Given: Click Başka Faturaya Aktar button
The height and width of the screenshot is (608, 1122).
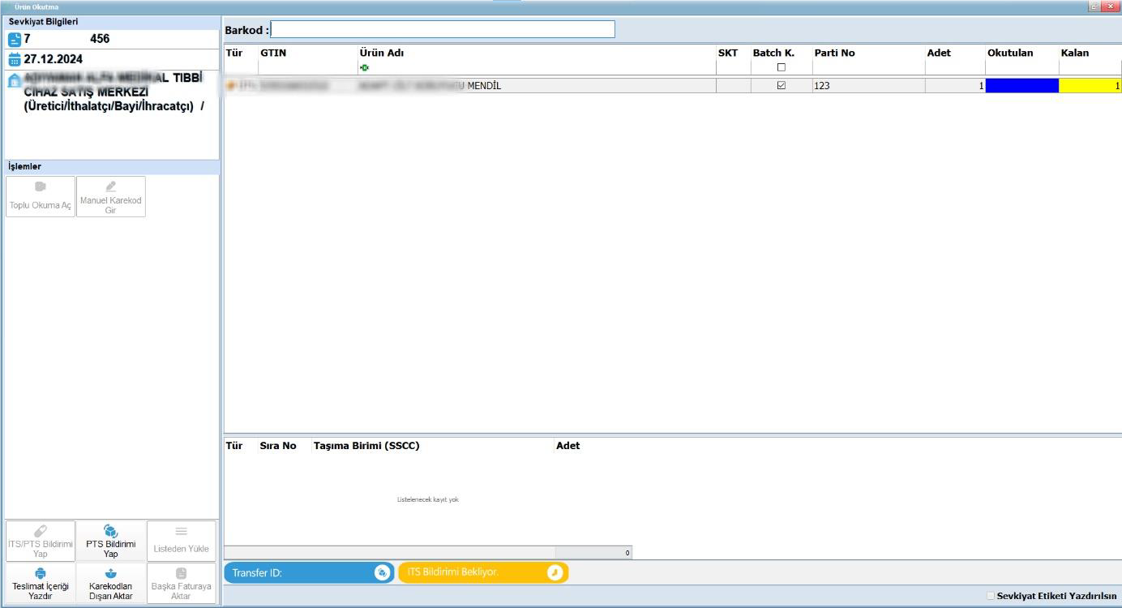Looking at the screenshot, I should point(181,583).
